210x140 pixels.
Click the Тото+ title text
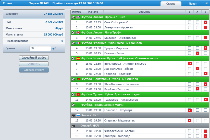pos(7,3)
